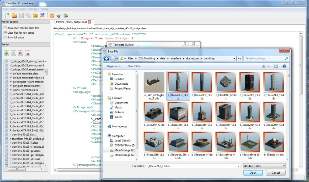The image size is (309, 182).
Task: Enable Auto-open tabs for class files
Action: tap(5, 28)
